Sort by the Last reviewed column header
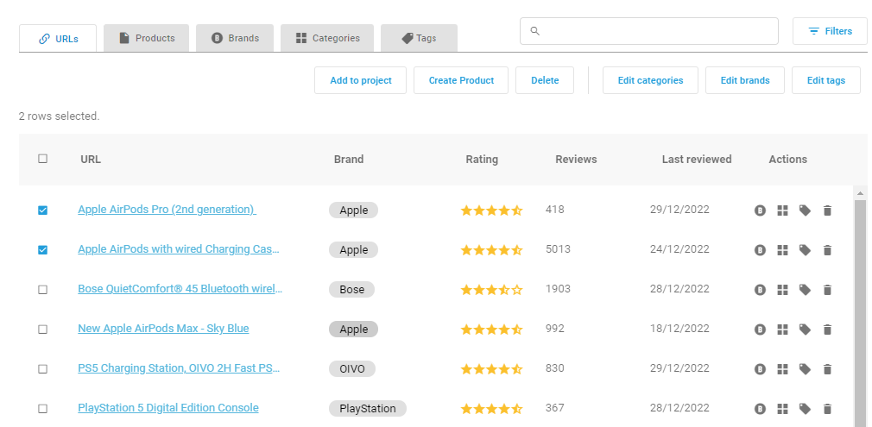872x427 pixels. click(x=696, y=160)
